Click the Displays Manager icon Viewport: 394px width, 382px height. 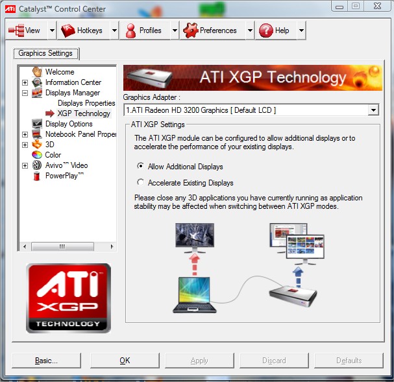tap(37, 93)
